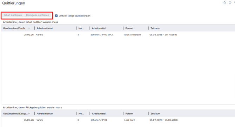Click Nu... header in Rückgabe table

pyautogui.click(x=81, y=114)
